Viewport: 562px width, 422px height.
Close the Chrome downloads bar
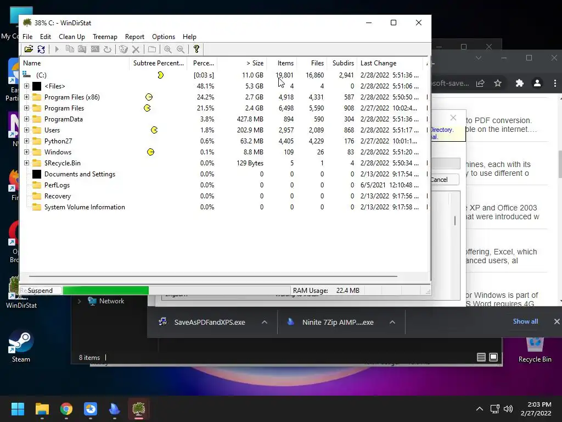point(557,321)
